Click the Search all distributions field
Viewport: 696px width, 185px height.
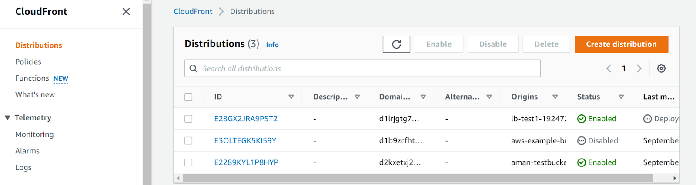[x=362, y=68]
